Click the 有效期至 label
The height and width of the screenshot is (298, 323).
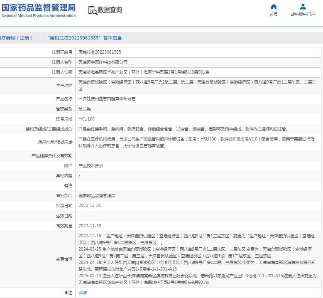pos(64,226)
